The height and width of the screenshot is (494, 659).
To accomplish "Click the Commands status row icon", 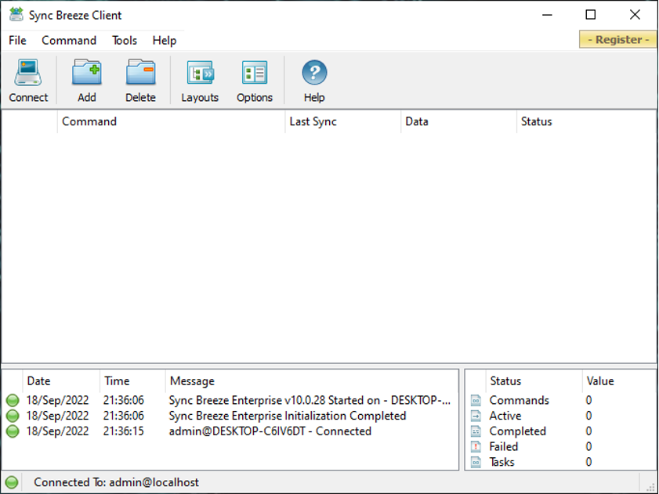I will click(476, 400).
